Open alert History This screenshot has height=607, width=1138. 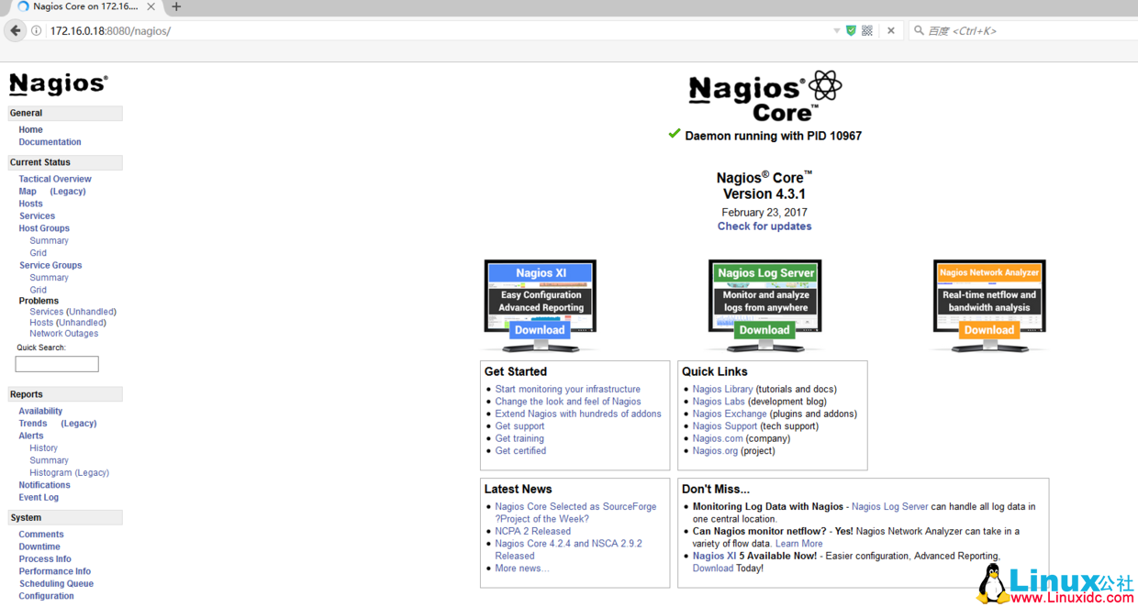pyautogui.click(x=43, y=448)
